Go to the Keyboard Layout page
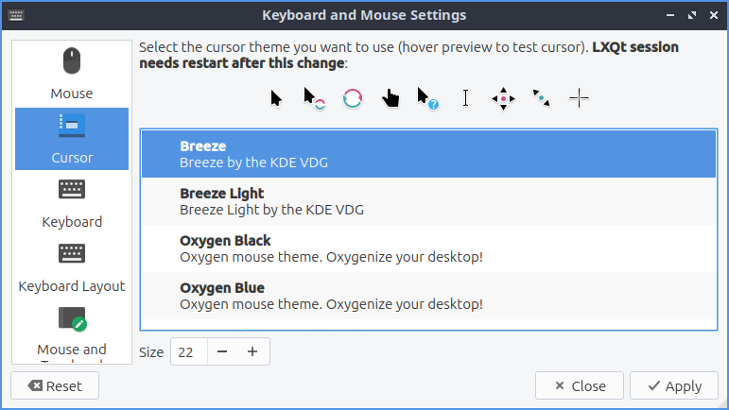Screen dimensions: 729x410 coord(72,266)
